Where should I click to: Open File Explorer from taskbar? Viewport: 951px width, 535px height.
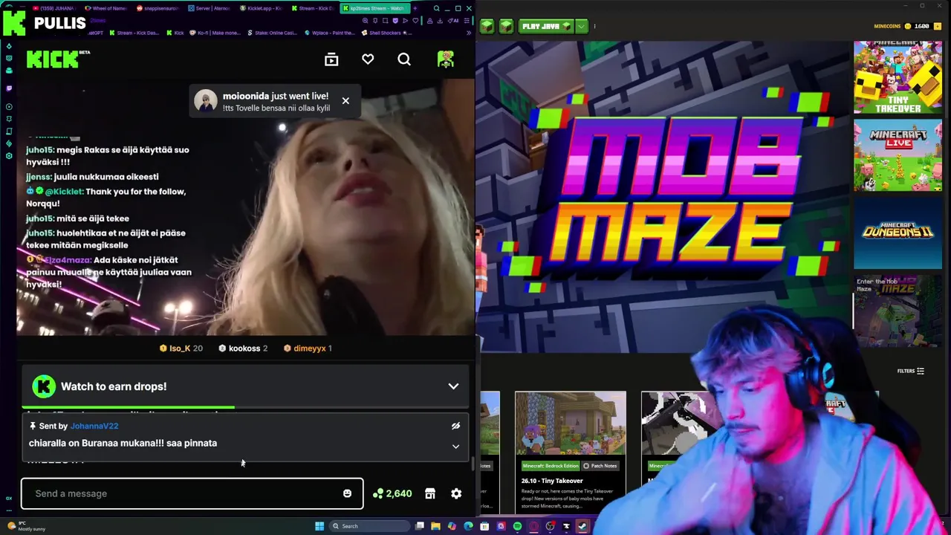click(x=435, y=526)
